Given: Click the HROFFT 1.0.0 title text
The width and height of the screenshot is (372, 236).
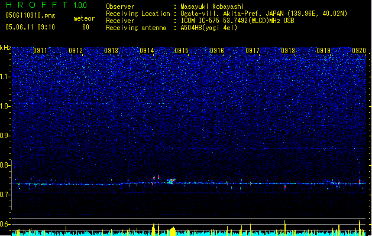Looking at the screenshot, I should click(46, 5).
